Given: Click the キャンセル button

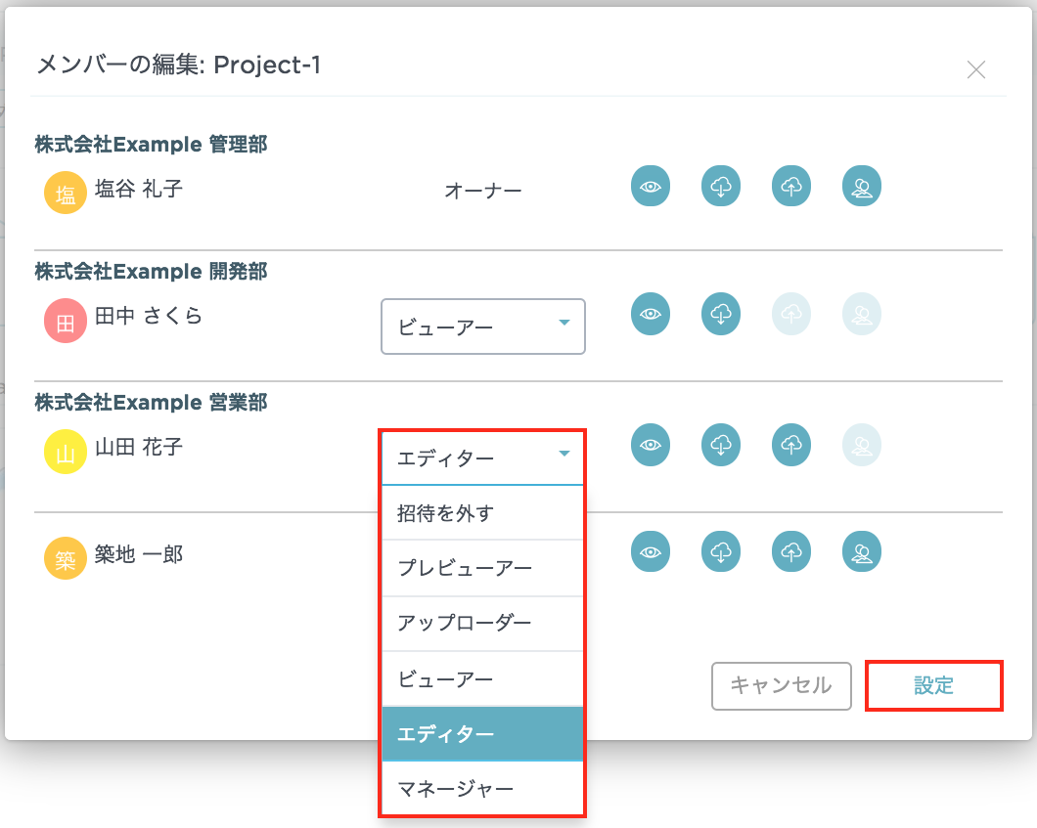Looking at the screenshot, I should point(781,685).
